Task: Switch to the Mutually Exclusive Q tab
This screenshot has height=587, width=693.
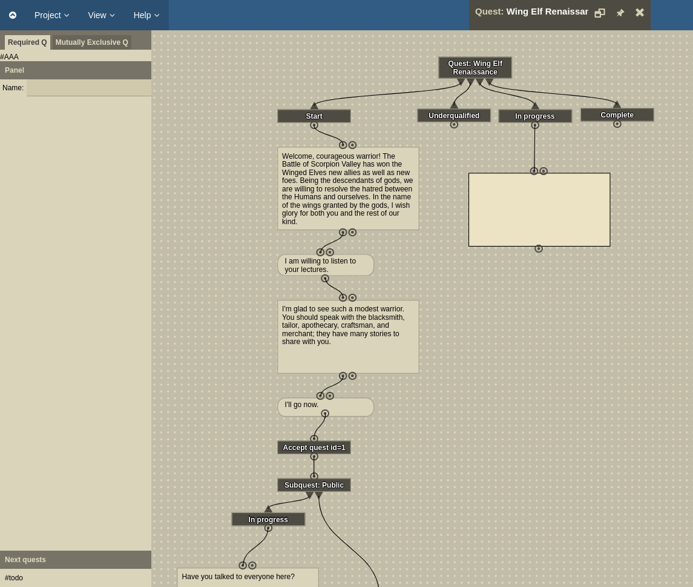Action: point(91,42)
